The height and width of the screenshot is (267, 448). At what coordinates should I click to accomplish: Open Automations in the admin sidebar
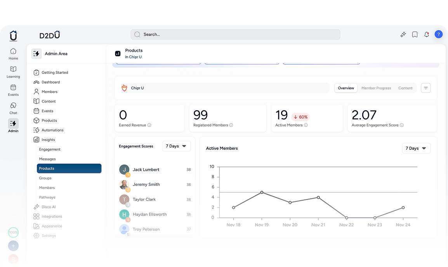[52, 130]
